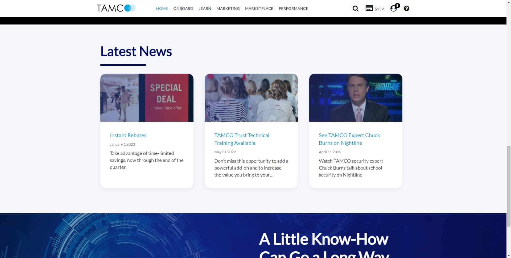Open the search magnifier icon
Viewport: 511px width, 258px height.
point(355,9)
